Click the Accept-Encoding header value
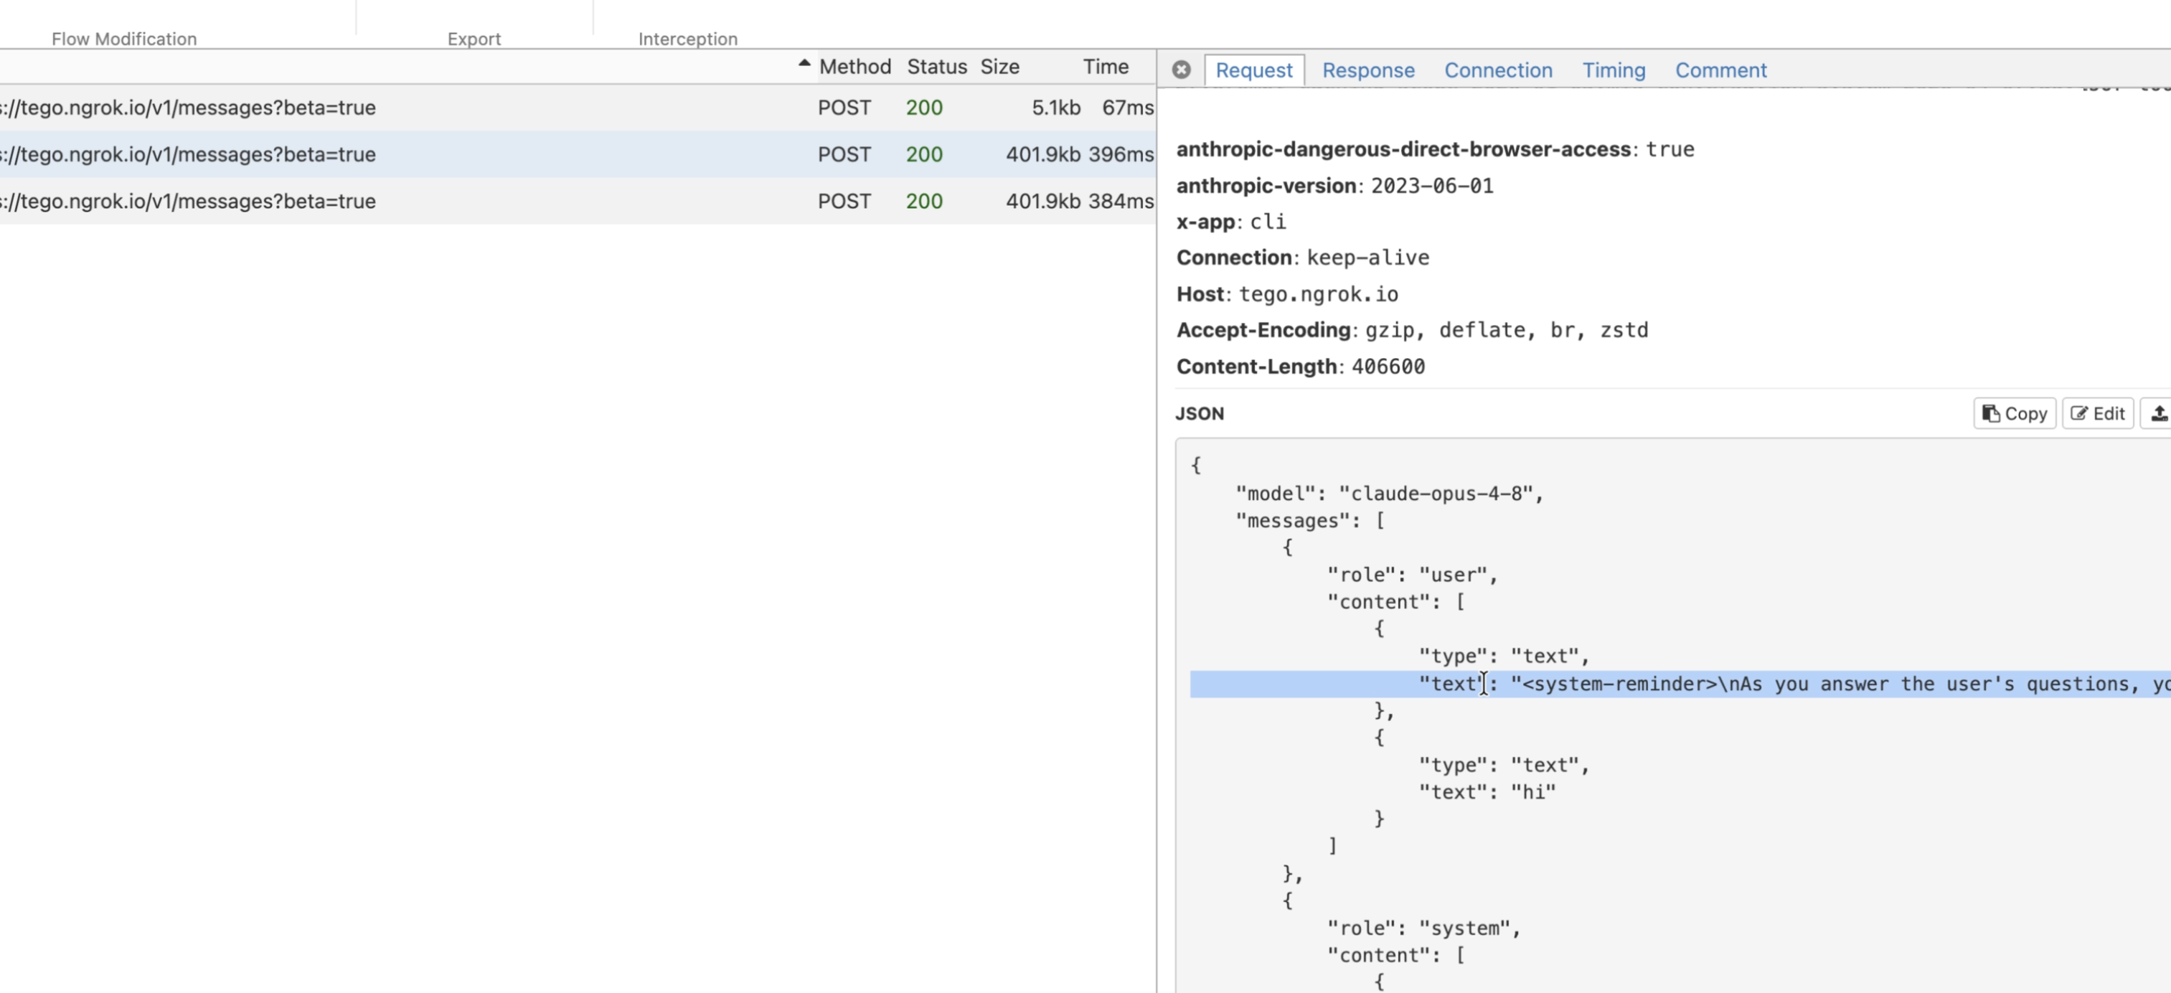 click(1506, 331)
